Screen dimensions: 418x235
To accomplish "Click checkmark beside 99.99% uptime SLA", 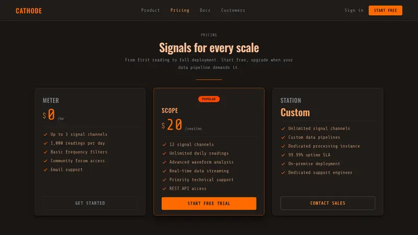I will point(283,155).
